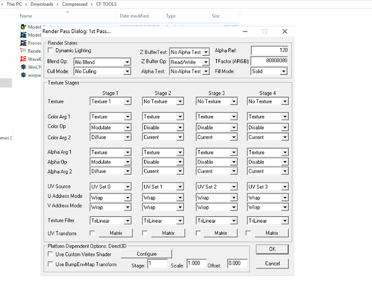The height and width of the screenshot is (298, 372).
Task: Open the Stage 2 Color Op dropdown
Action: pyautogui.click(x=163, y=128)
